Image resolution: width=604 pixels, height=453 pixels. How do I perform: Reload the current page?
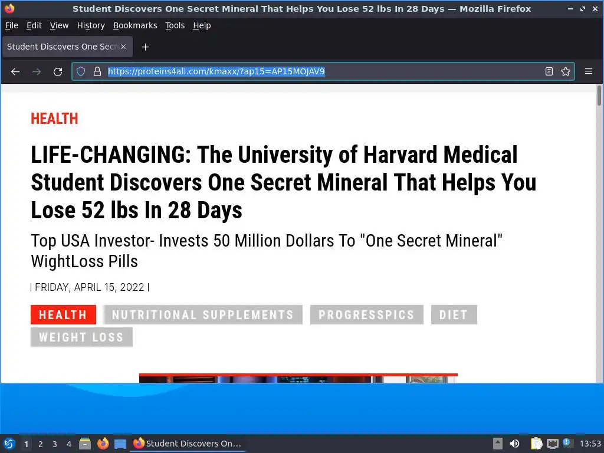click(x=58, y=71)
